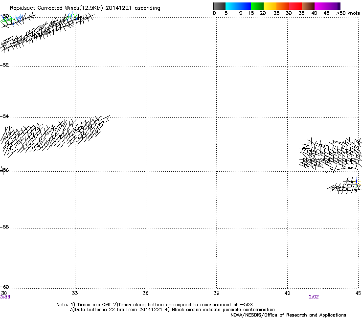Image resolution: width=362 pixels, height=318 pixels.
Task: Click the wind barb swath near -55 latitude, 31-34 longitude
Action: [x=55, y=136]
